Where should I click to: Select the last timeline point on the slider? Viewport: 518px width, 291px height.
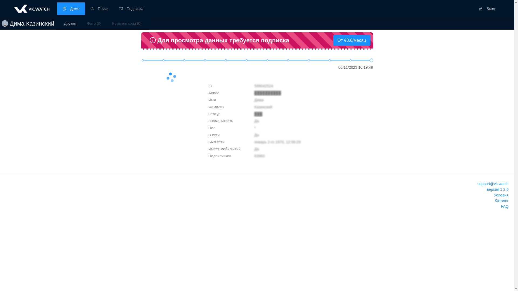(371, 60)
